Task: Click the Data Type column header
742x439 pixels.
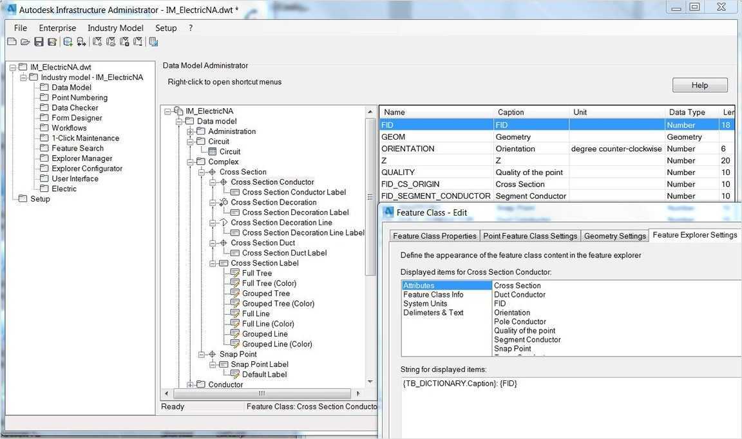Action: point(692,112)
